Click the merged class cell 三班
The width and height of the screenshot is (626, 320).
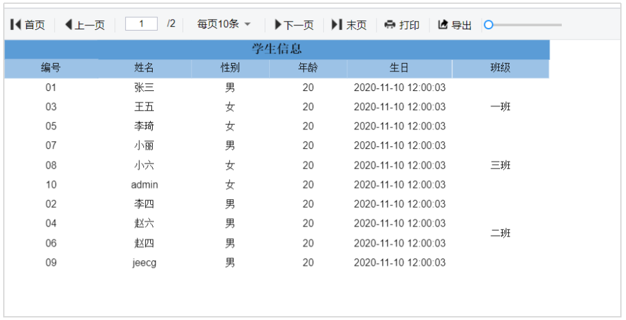(x=501, y=165)
